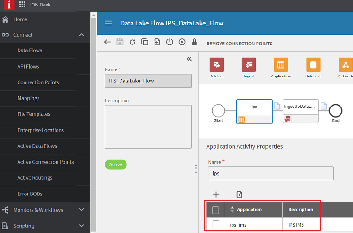Open Data Flows in the sidebar
Screen dimensions: 353x233
point(30,50)
